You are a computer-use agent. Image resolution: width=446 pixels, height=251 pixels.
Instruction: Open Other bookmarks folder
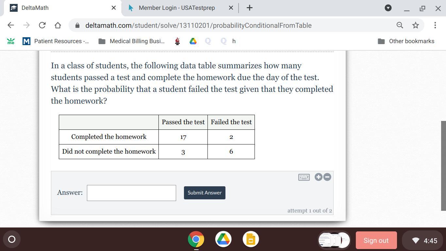pyautogui.click(x=406, y=41)
